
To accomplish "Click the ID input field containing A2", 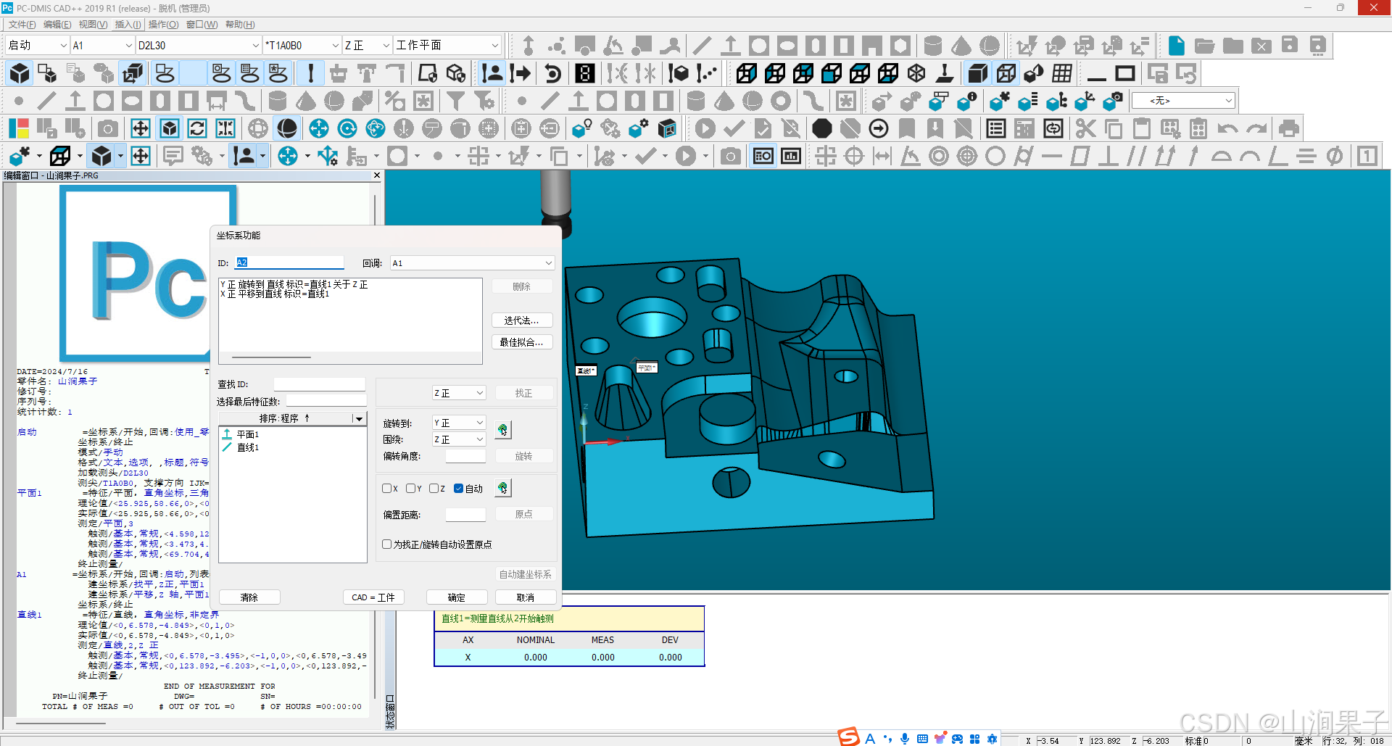I will point(289,262).
